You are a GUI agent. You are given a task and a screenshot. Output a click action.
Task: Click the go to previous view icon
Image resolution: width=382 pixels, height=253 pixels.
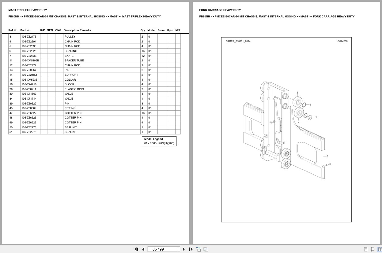(199, 249)
